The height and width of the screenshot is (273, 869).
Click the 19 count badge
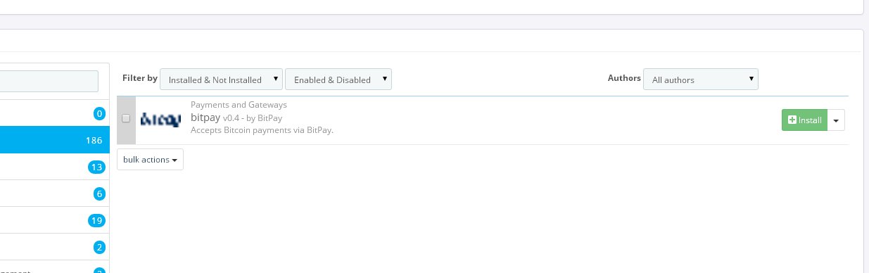point(96,220)
